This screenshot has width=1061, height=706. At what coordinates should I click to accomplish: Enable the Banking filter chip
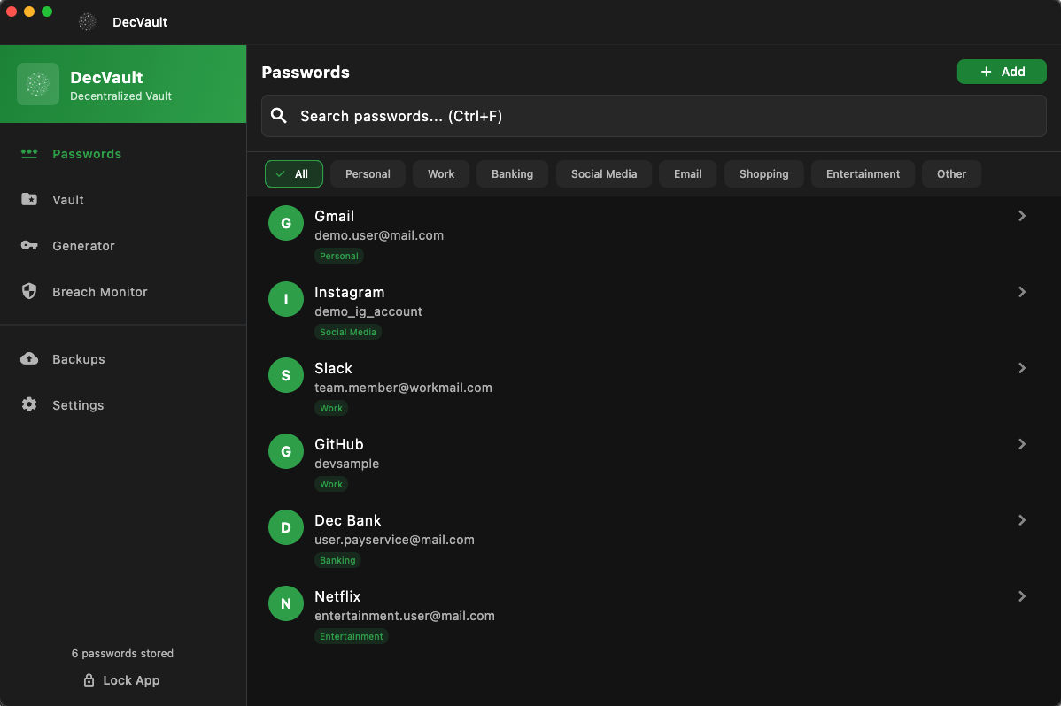pyautogui.click(x=512, y=174)
